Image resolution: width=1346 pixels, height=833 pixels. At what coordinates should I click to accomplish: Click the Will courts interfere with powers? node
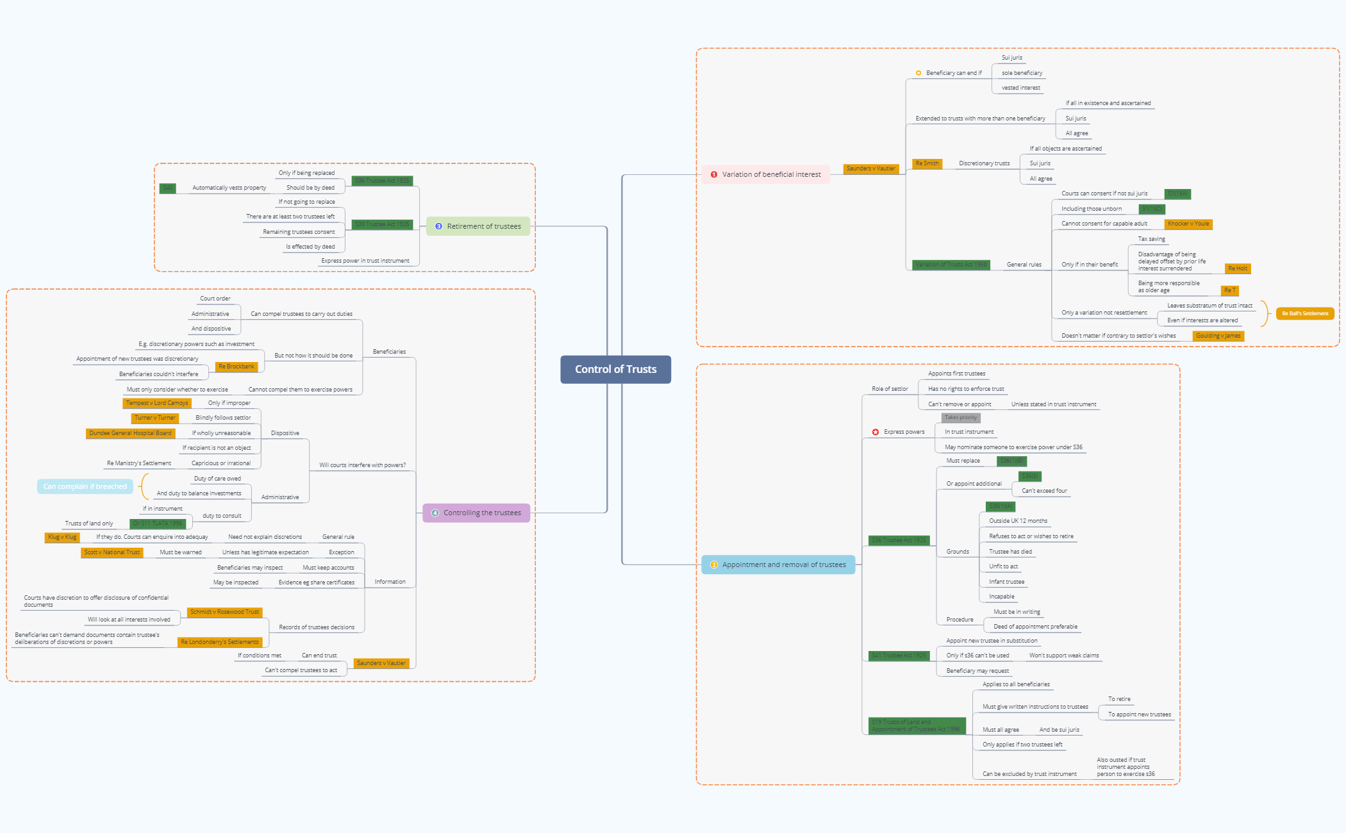362,465
